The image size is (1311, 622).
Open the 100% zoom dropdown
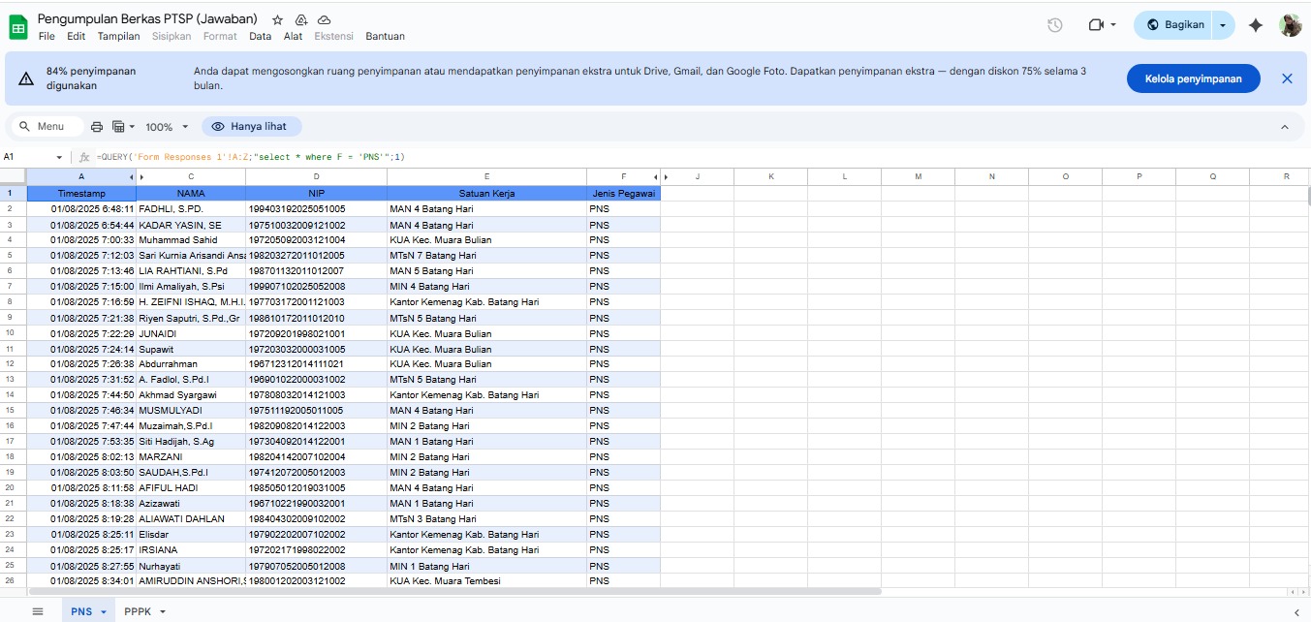pyautogui.click(x=166, y=127)
